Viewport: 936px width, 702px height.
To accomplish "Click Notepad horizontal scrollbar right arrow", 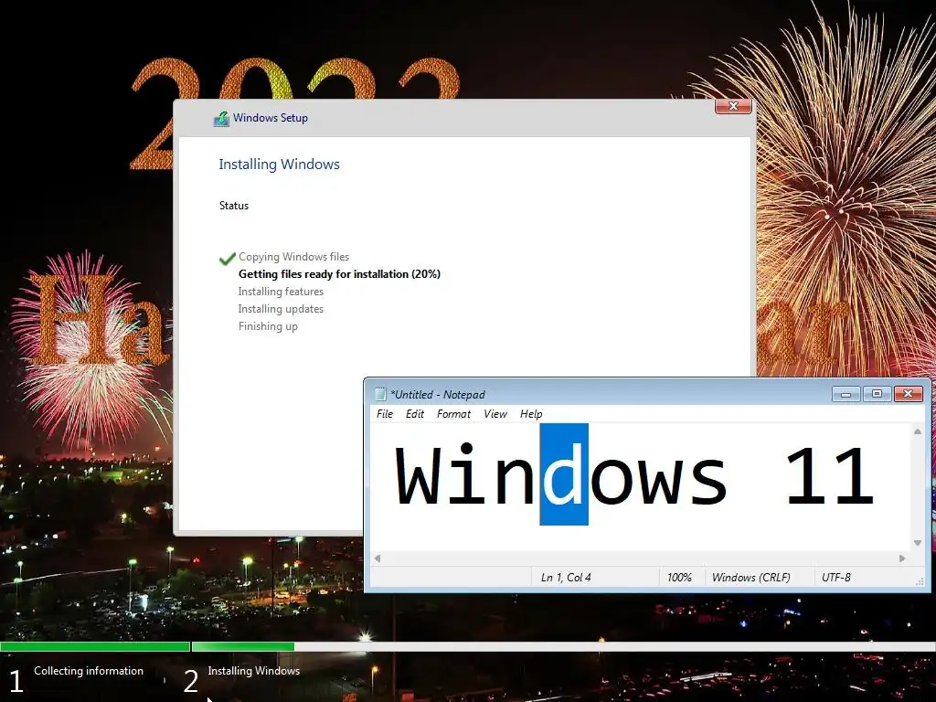I will tap(902, 558).
